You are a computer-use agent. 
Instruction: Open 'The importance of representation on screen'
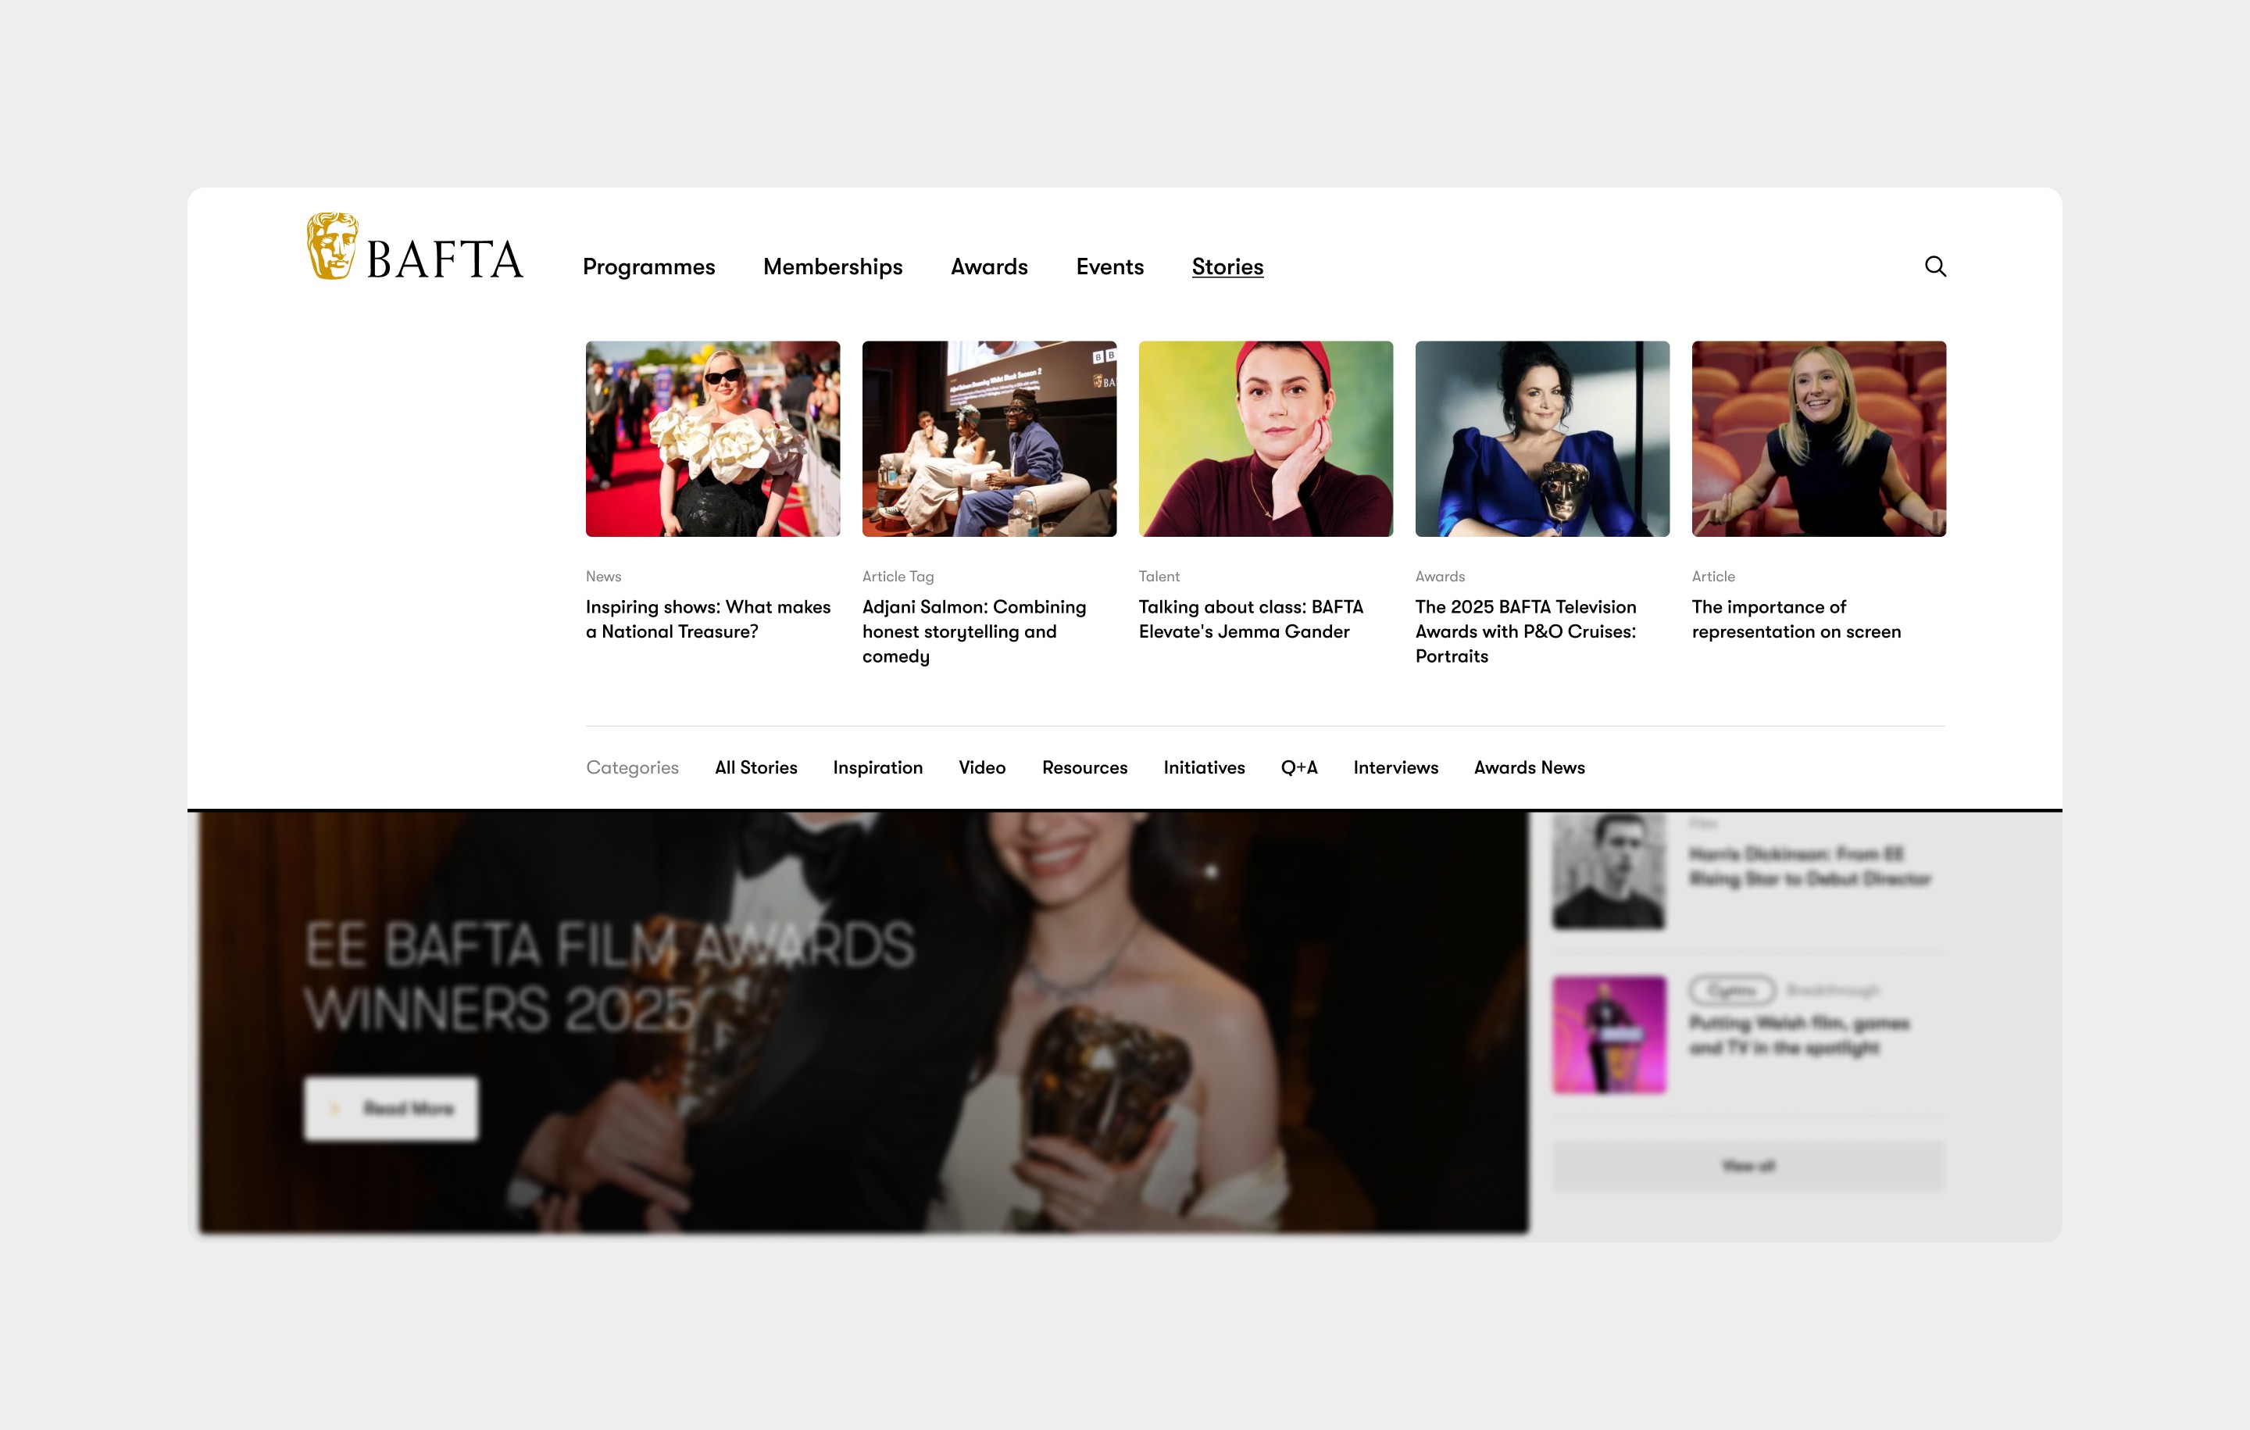click(1795, 619)
